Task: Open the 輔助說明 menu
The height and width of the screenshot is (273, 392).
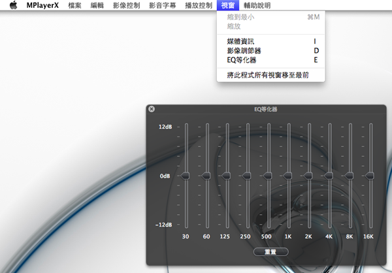Action: pyautogui.click(x=257, y=5)
